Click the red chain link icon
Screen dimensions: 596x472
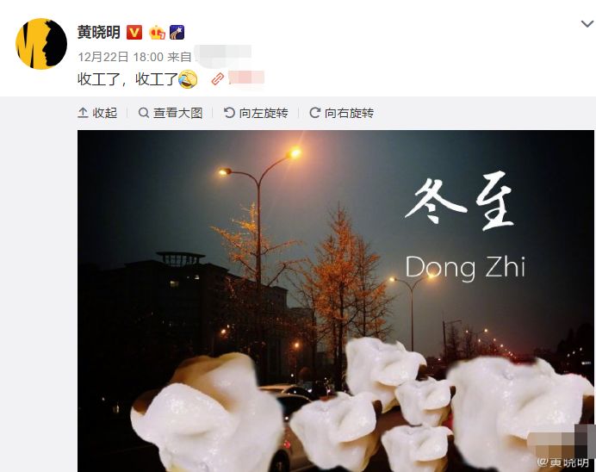click(218, 79)
